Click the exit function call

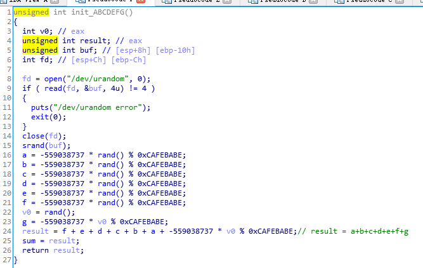point(40,117)
